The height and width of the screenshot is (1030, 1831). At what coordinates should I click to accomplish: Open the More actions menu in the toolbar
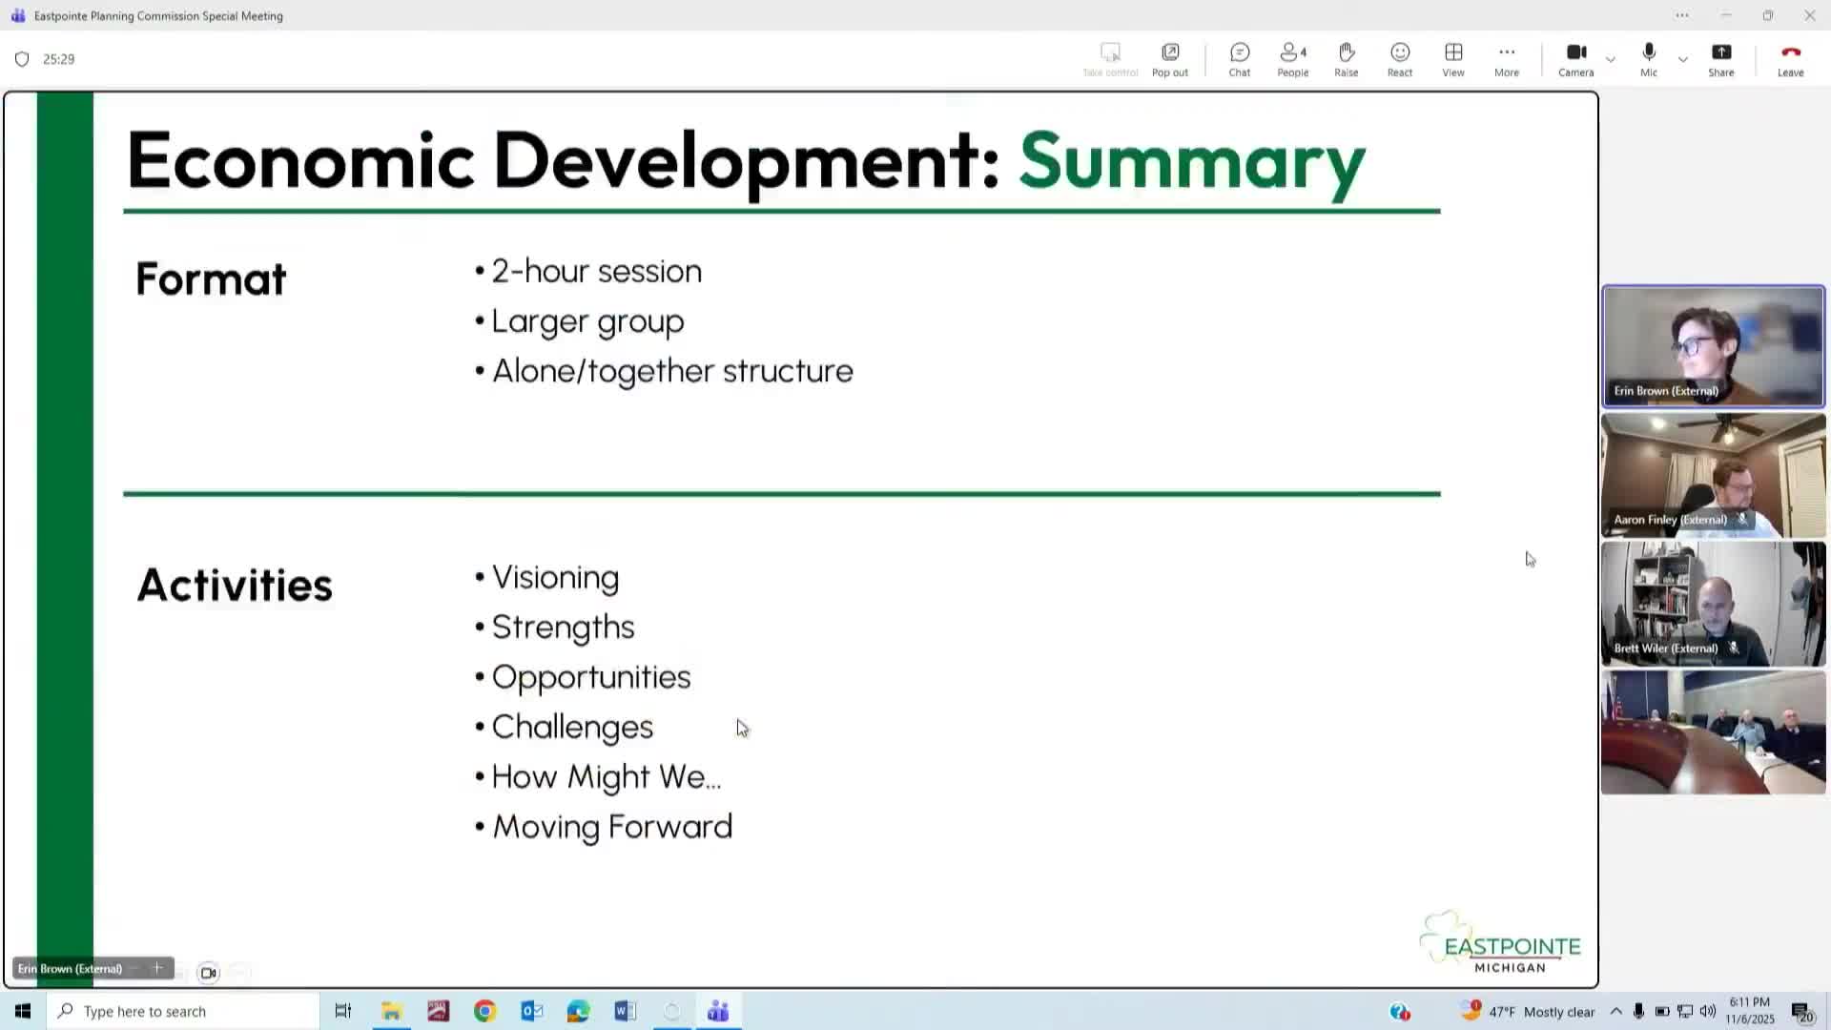pos(1506,58)
